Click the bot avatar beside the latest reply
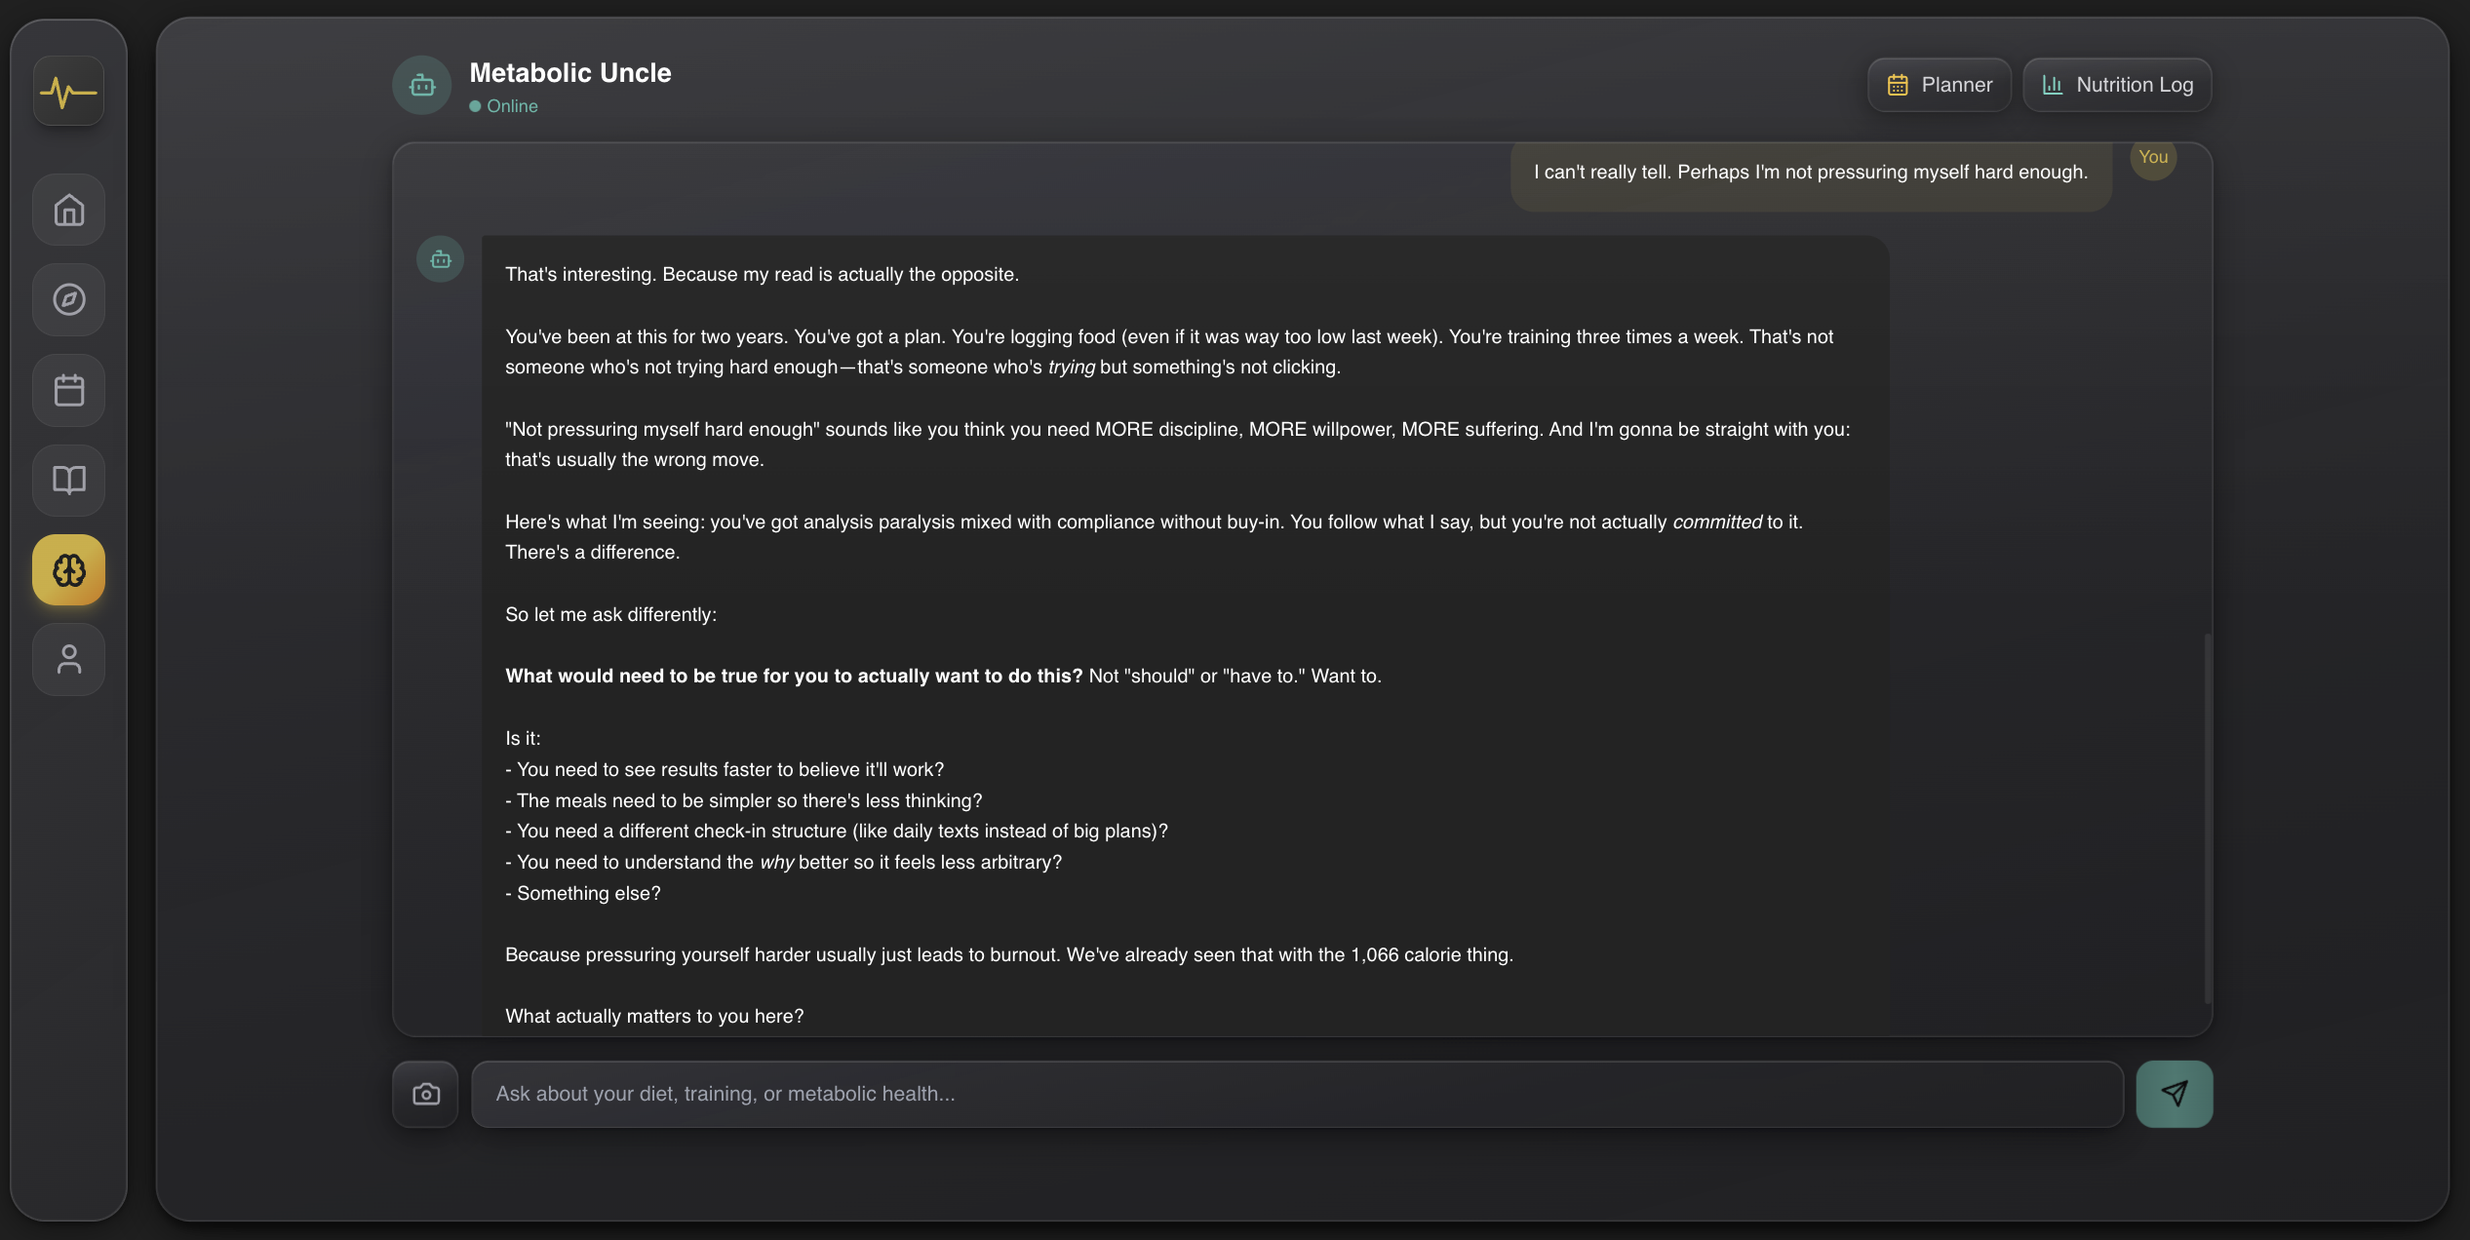Image resolution: width=2470 pixels, height=1240 pixels. point(439,258)
